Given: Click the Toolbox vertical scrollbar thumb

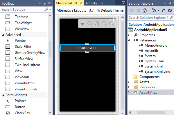Looking at the screenshot, I should tap(50, 49).
